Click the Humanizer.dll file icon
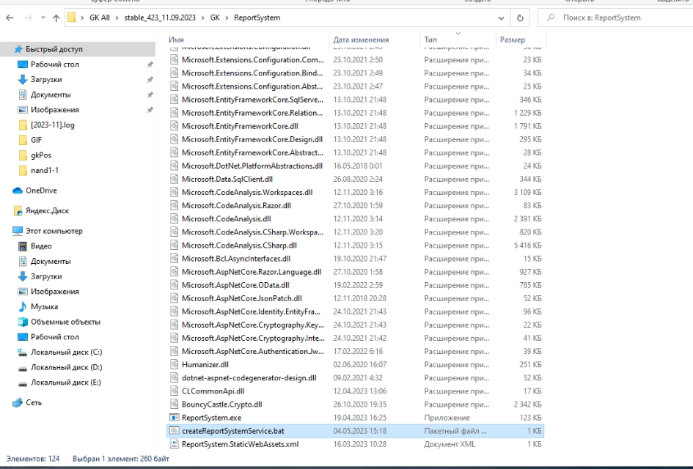Screen dimensions: 693x469 click(x=174, y=365)
